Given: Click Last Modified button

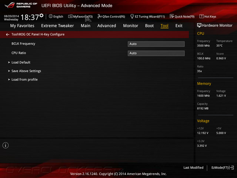Looking at the screenshot, I should [x=193, y=168].
